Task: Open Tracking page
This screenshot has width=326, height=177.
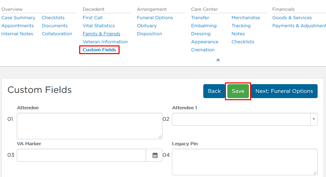Action: pos(241,25)
